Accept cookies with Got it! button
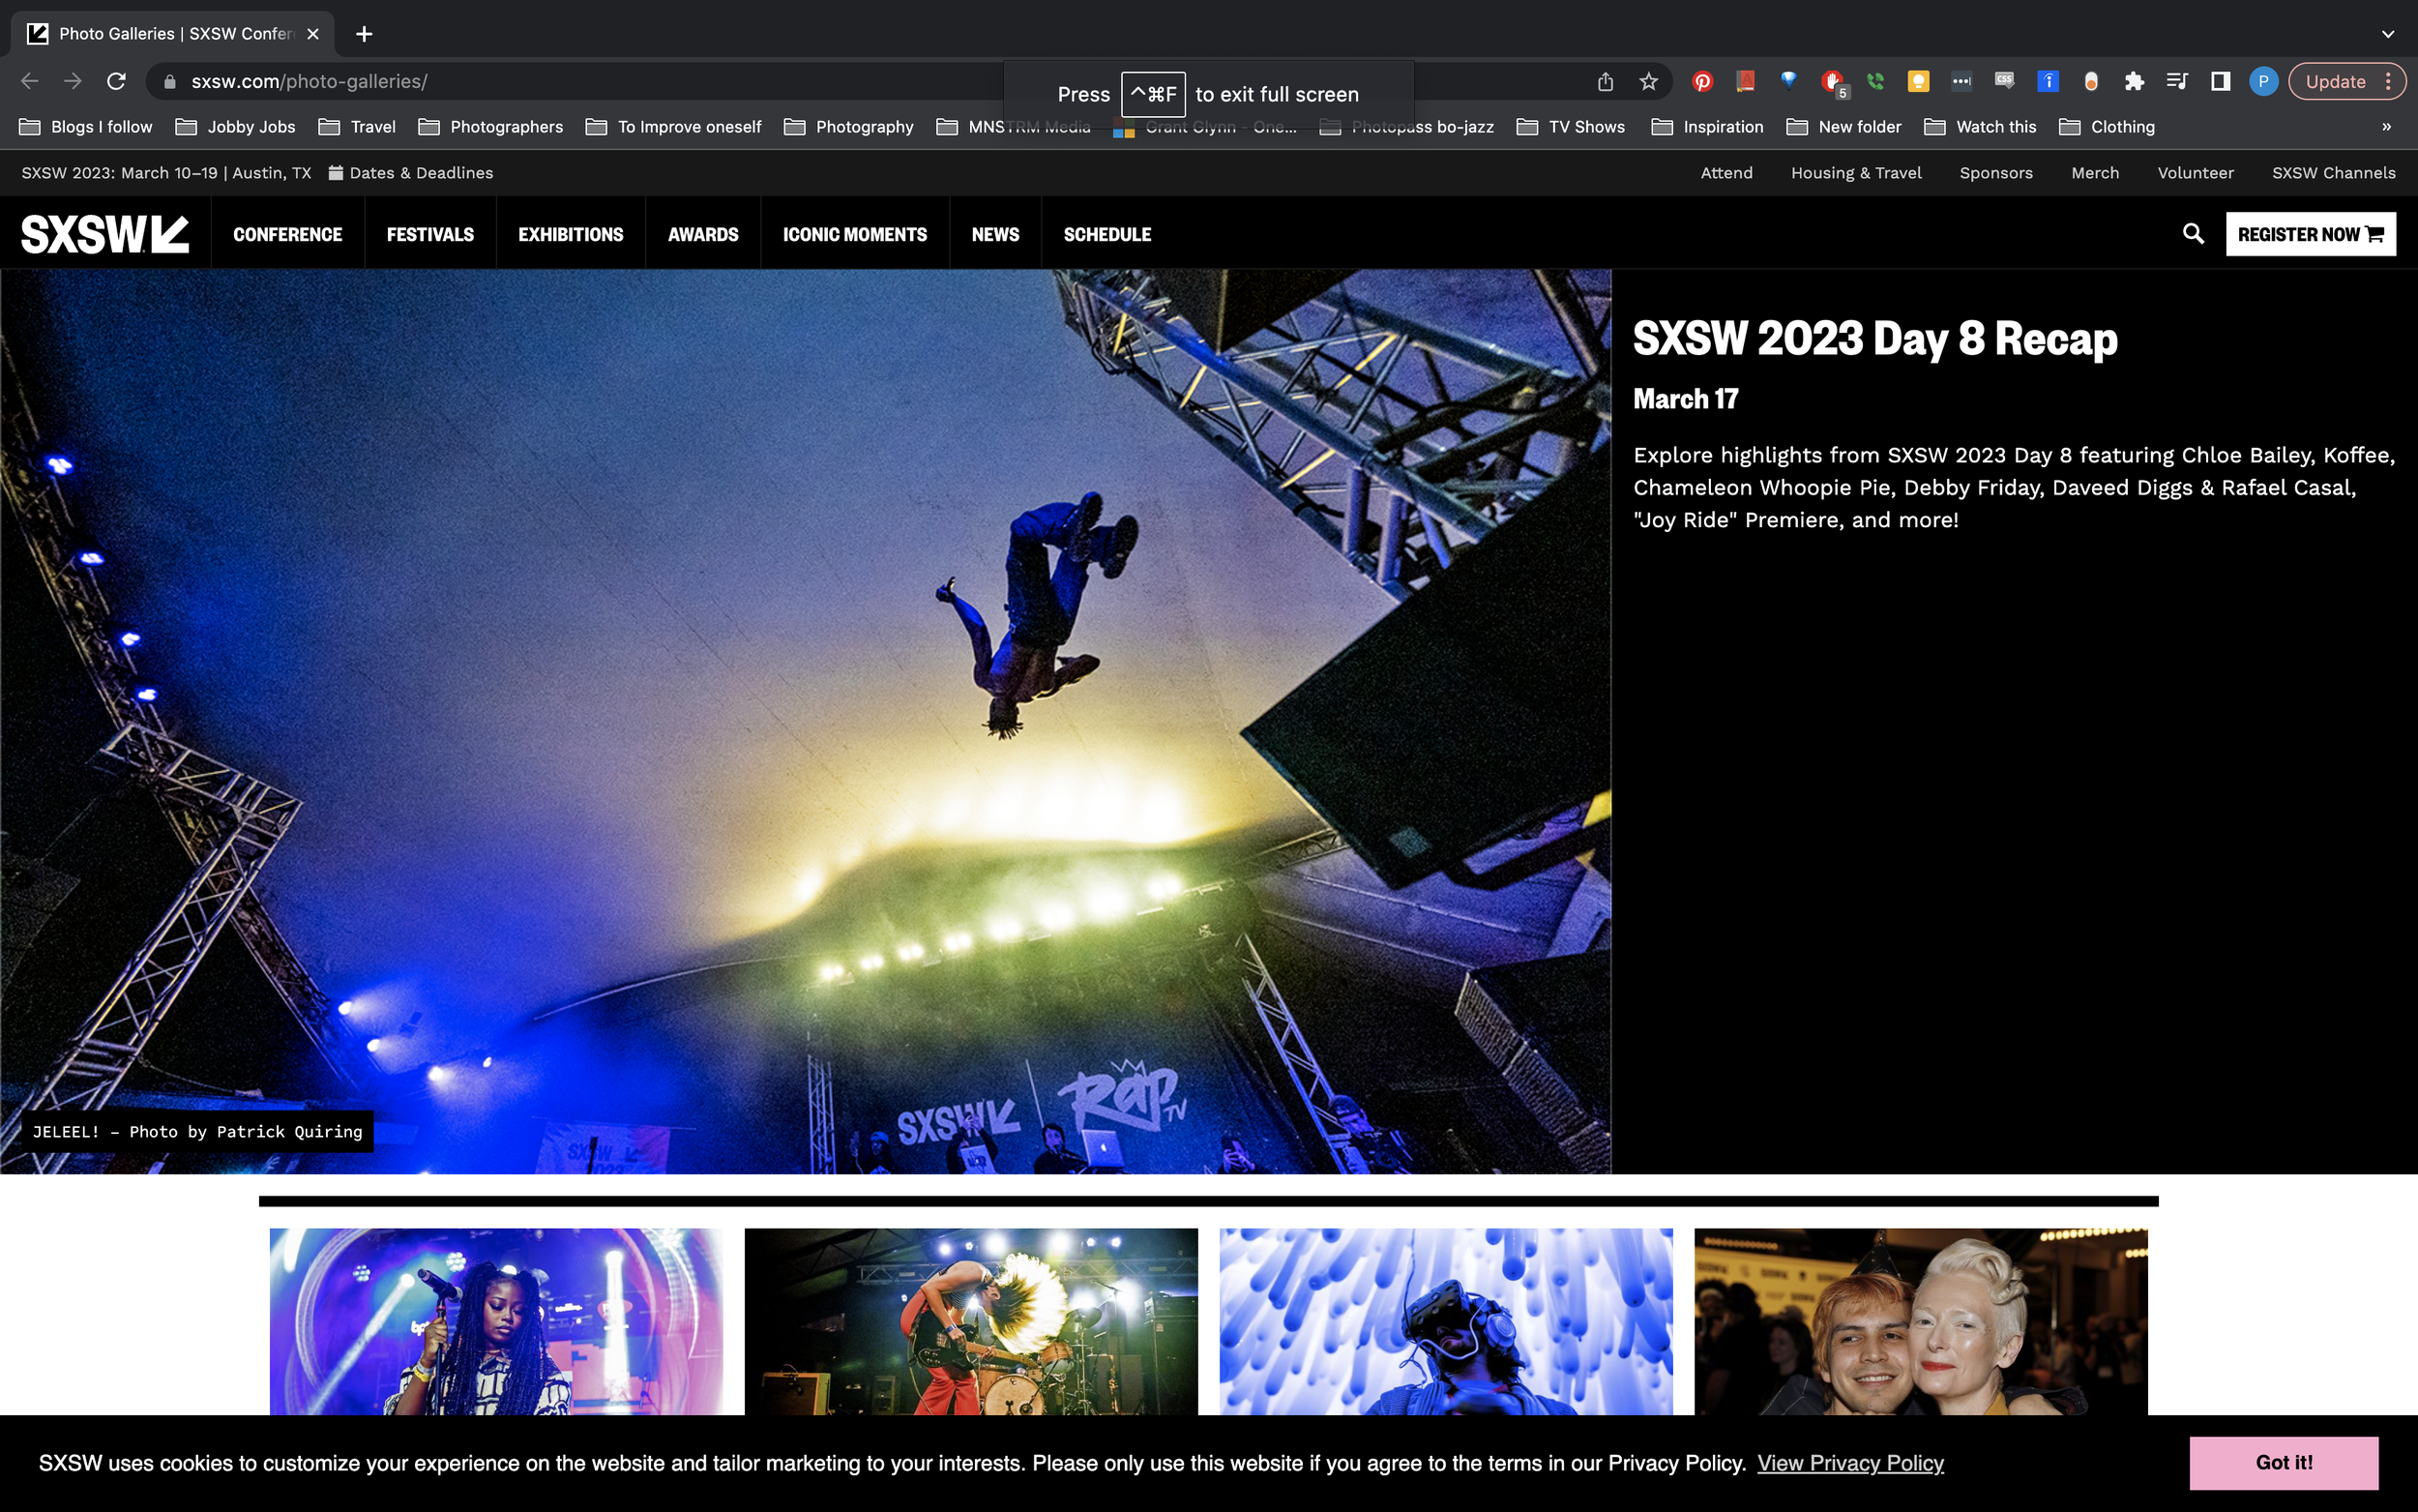The height and width of the screenshot is (1512, 2418). pyautogui.click(x=2283, y=1462)
